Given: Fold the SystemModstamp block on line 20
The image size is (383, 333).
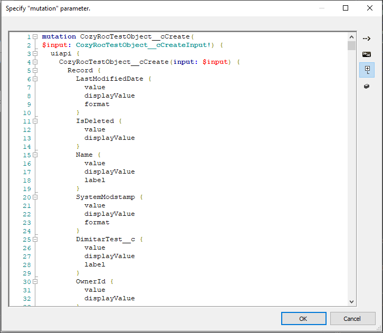Looking at the screenshot, I should [x=35, y=197].
